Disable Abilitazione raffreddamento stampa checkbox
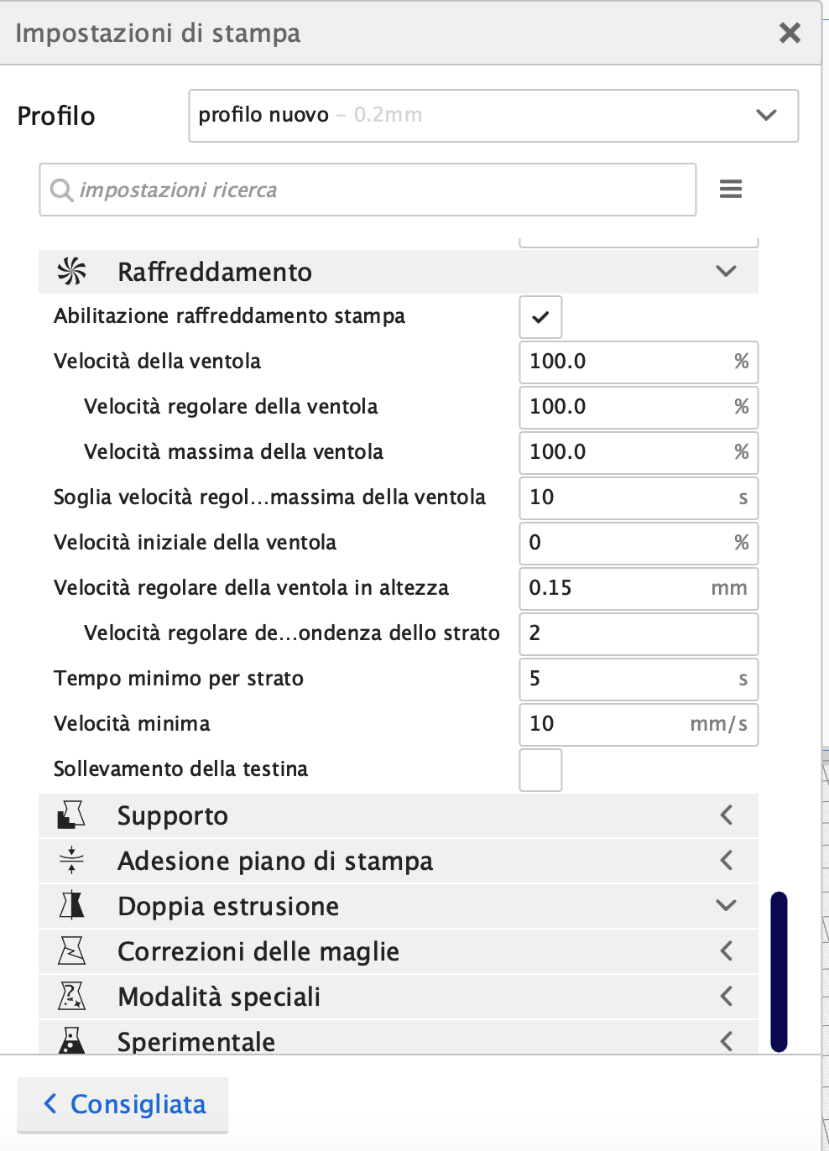This screenshot has height=1151, width=829. 540,316
